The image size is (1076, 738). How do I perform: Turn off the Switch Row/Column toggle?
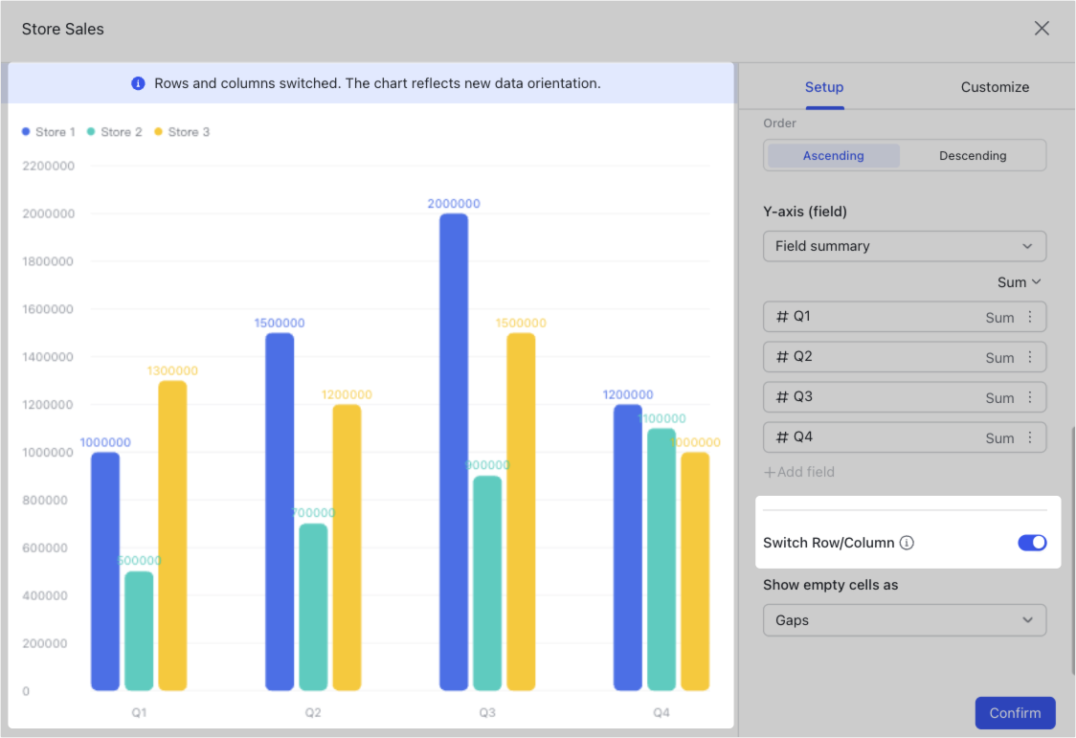(x=1031, y=543)
